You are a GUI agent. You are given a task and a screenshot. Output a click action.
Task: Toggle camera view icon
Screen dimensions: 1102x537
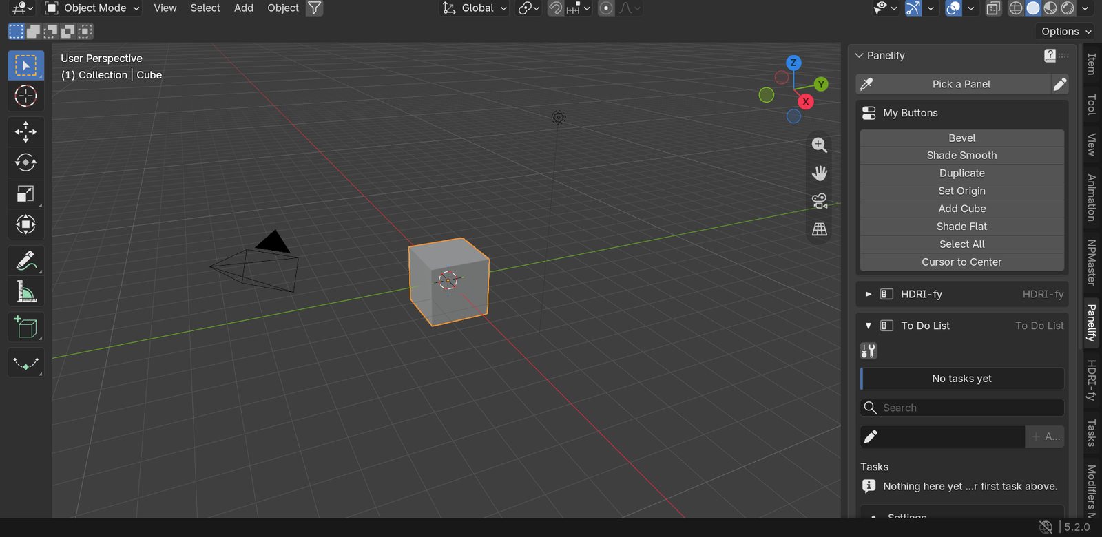click(x=820, y=201)
